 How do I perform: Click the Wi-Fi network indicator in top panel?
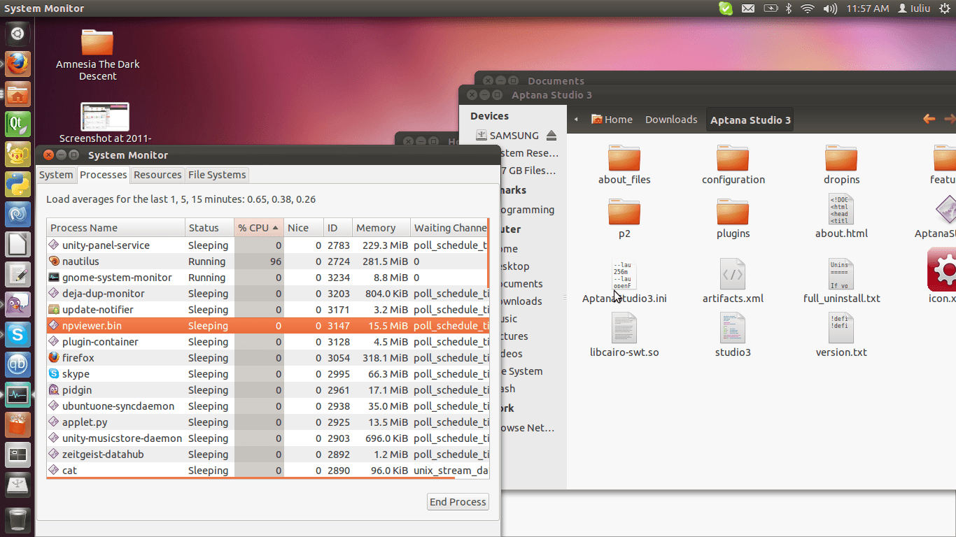click(x=808, y=8)
